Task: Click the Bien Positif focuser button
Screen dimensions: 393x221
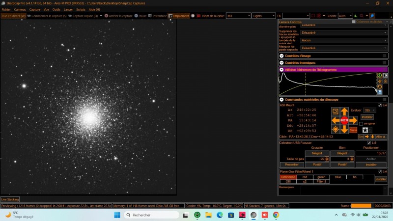Action: pos(342,165)
